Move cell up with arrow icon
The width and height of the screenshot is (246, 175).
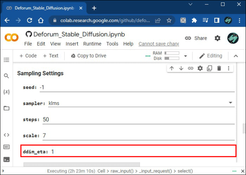coord(171,68)
